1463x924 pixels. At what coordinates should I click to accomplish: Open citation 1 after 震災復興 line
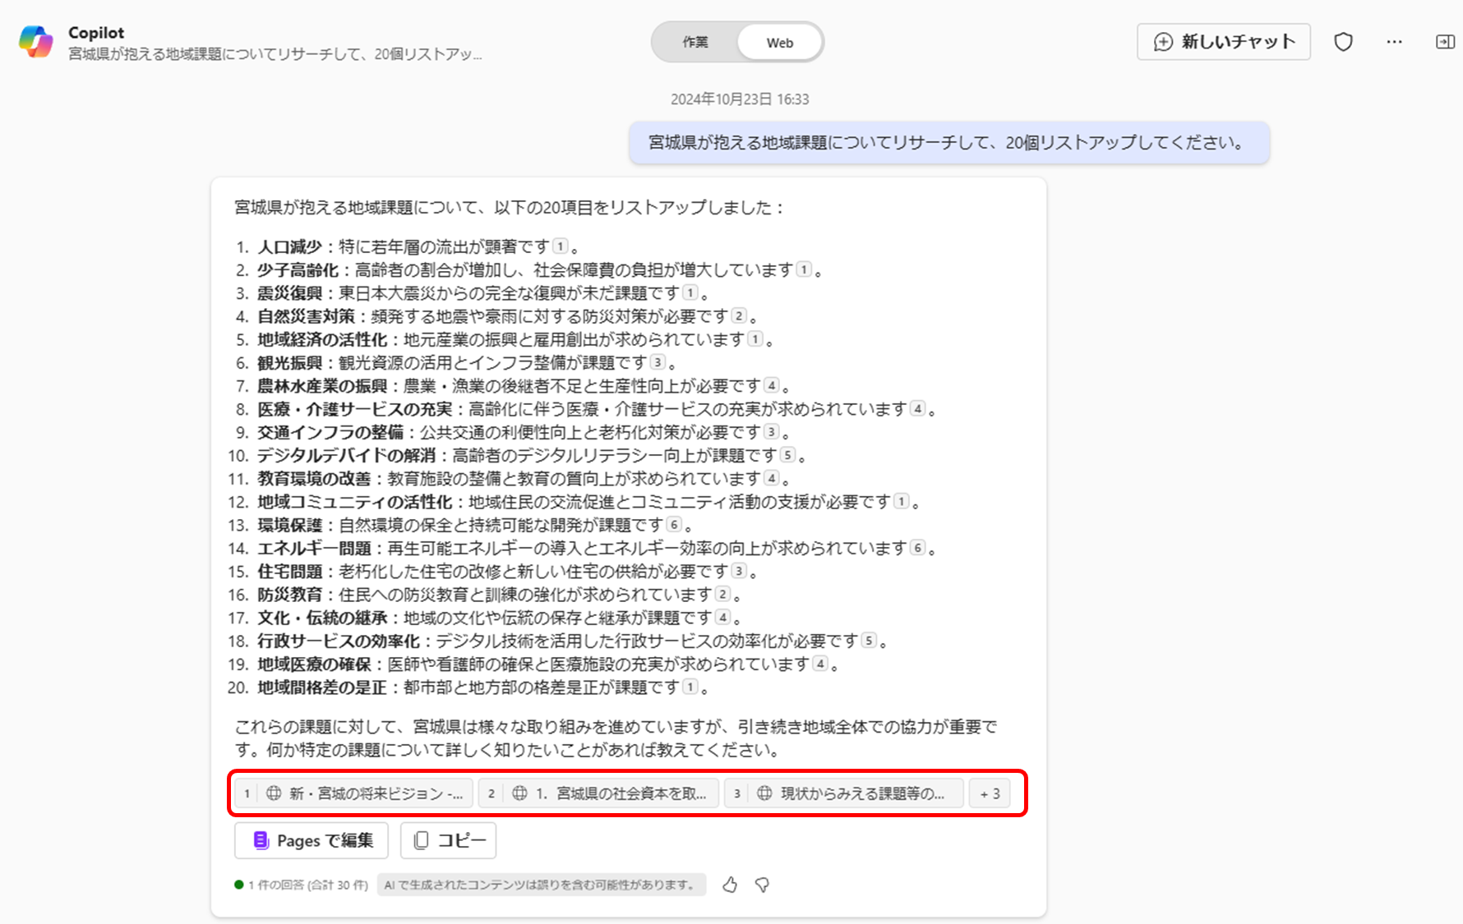click(690, 292)
